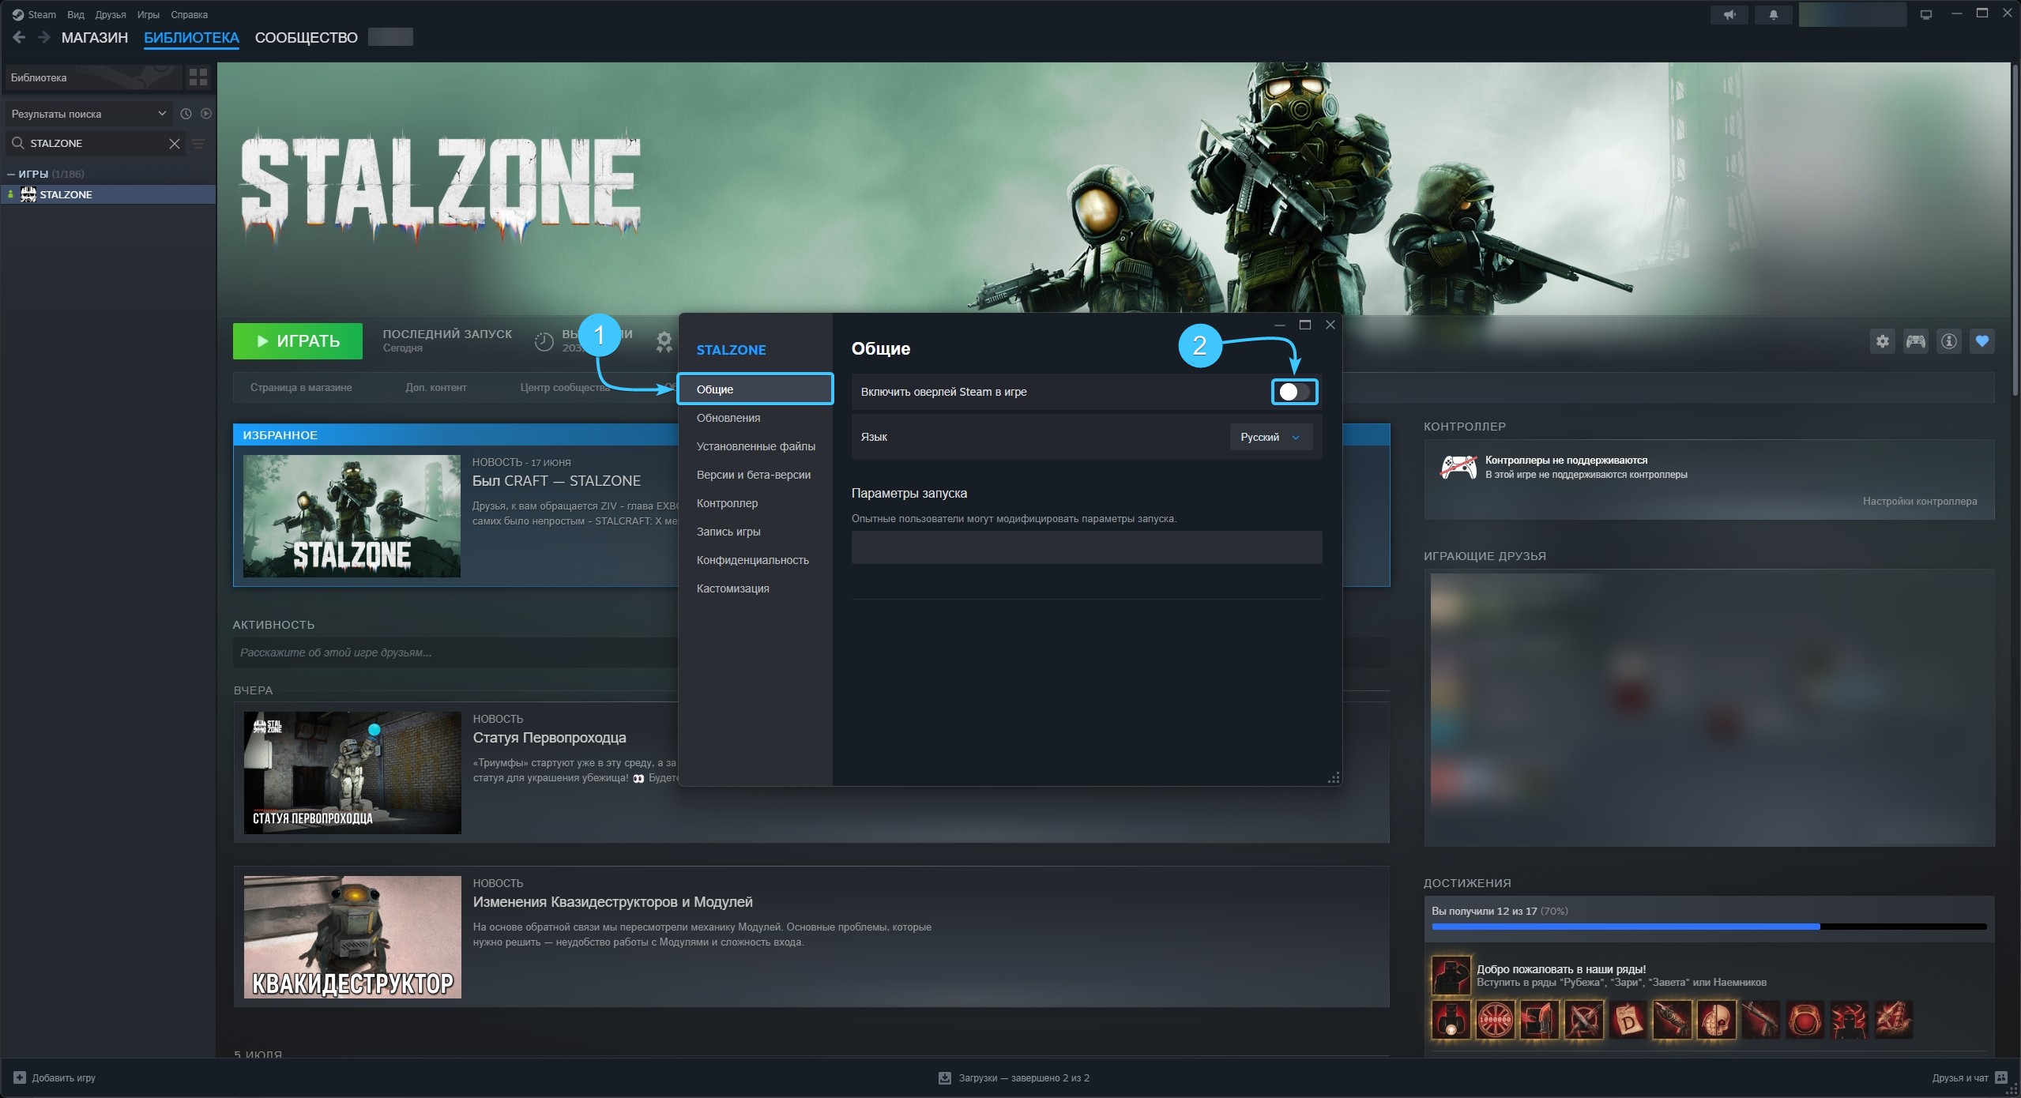The width and height of the screenshot is (2021, 1098).
Task: Open the Steam logo menu
Action: click(x=35, y=14)
